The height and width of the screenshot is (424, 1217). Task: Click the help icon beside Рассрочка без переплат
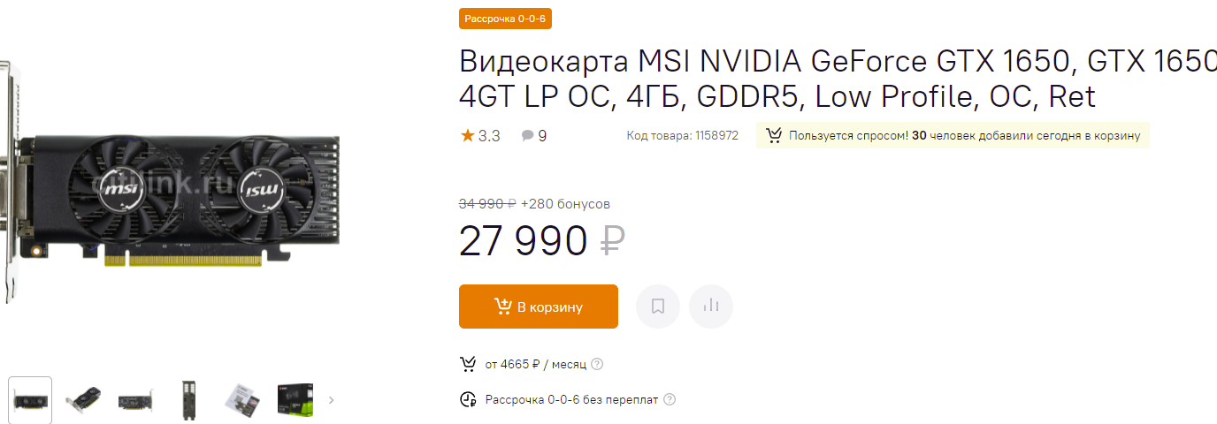pos(670,399)
